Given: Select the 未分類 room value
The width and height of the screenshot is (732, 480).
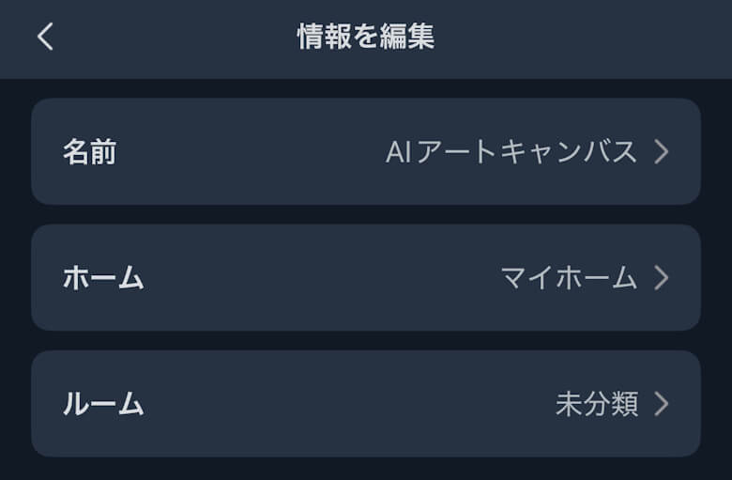Looking at the screenshot, I should tap(597, 404).
